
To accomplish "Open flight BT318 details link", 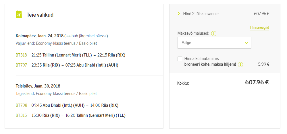I will 21,55.
